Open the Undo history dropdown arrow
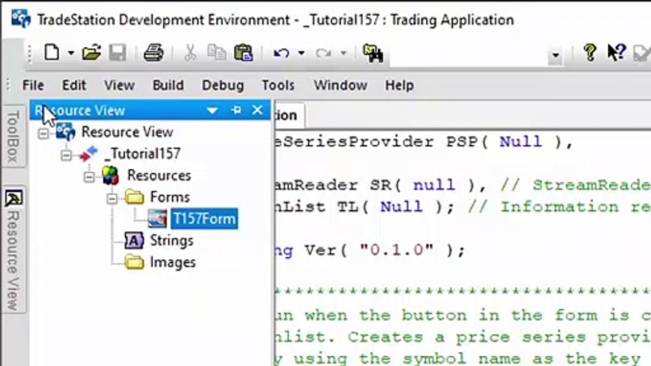This screenshot has height=366, width=651. tap(301, 53)
